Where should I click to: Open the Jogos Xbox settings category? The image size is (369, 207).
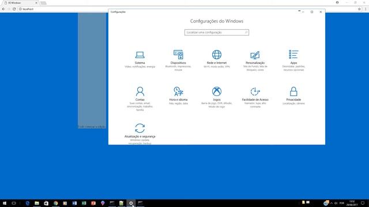(217, 97)
